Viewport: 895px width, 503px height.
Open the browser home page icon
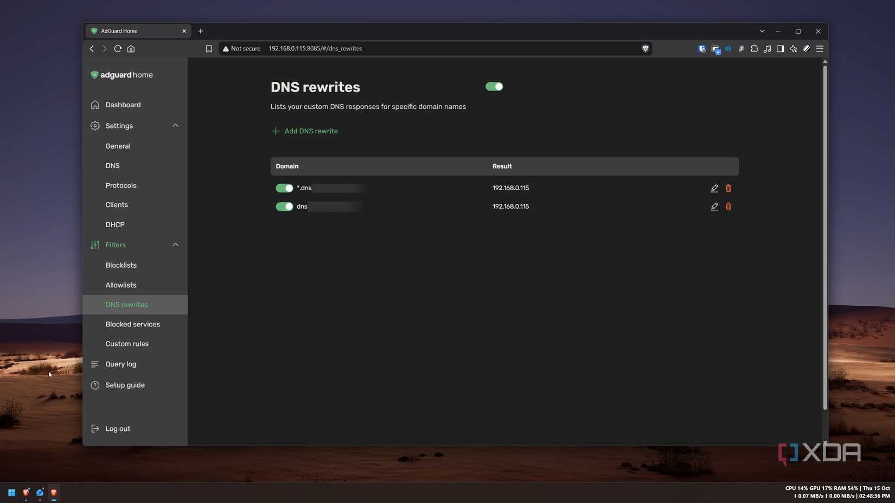[131, 49]
